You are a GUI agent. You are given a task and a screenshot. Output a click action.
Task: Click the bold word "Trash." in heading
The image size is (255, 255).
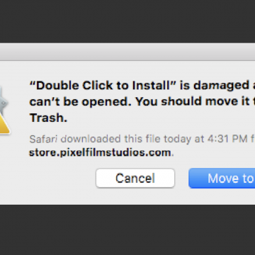tap(48, 118)
